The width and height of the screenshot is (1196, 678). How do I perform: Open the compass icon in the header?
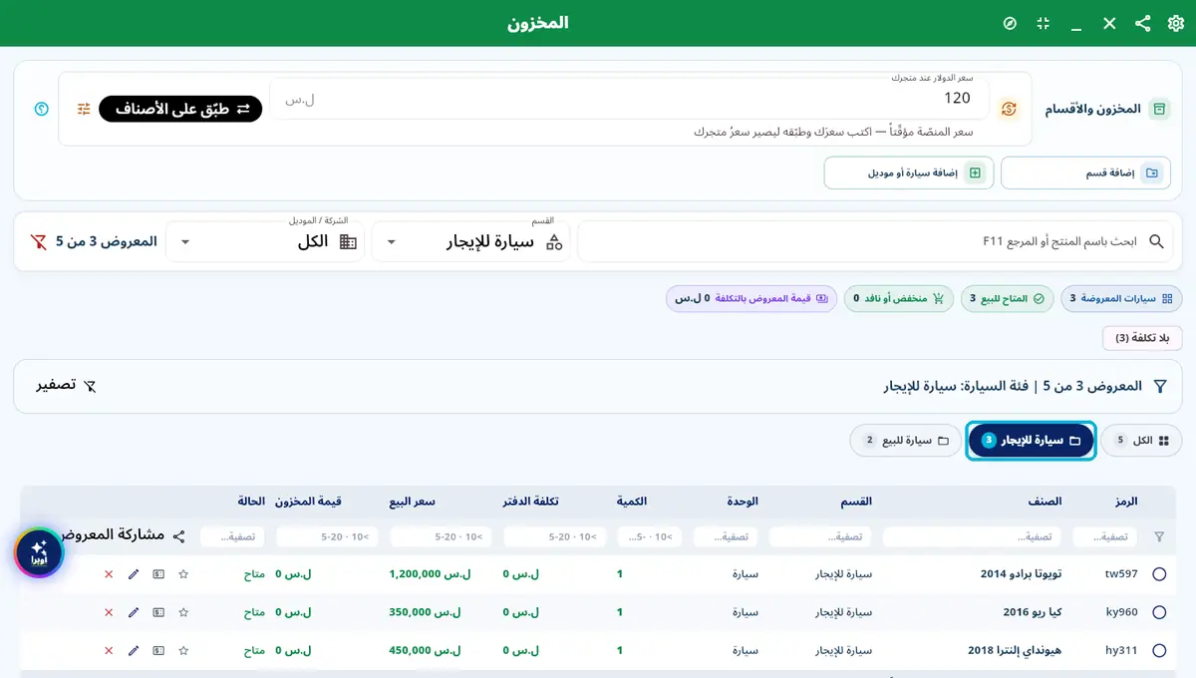coord(1010,23)
